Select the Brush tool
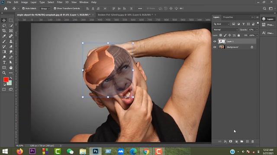Image resolution: width=277 pixels, height=155 pixels. (x=4, y=41)
